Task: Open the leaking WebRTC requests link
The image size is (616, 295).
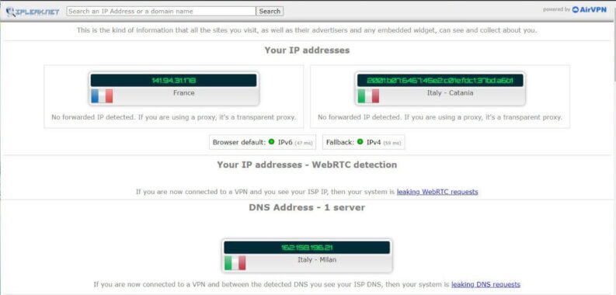Action: [437, 192]
